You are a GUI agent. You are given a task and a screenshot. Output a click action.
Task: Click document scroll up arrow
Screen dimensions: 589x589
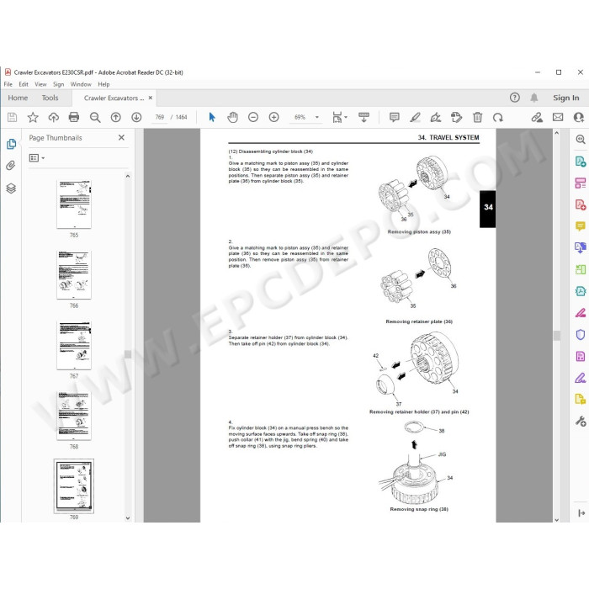point(557,133)
